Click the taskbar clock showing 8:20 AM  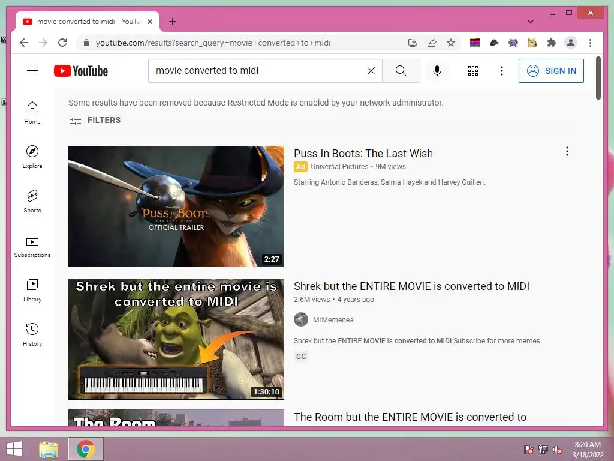pos(588,450)
